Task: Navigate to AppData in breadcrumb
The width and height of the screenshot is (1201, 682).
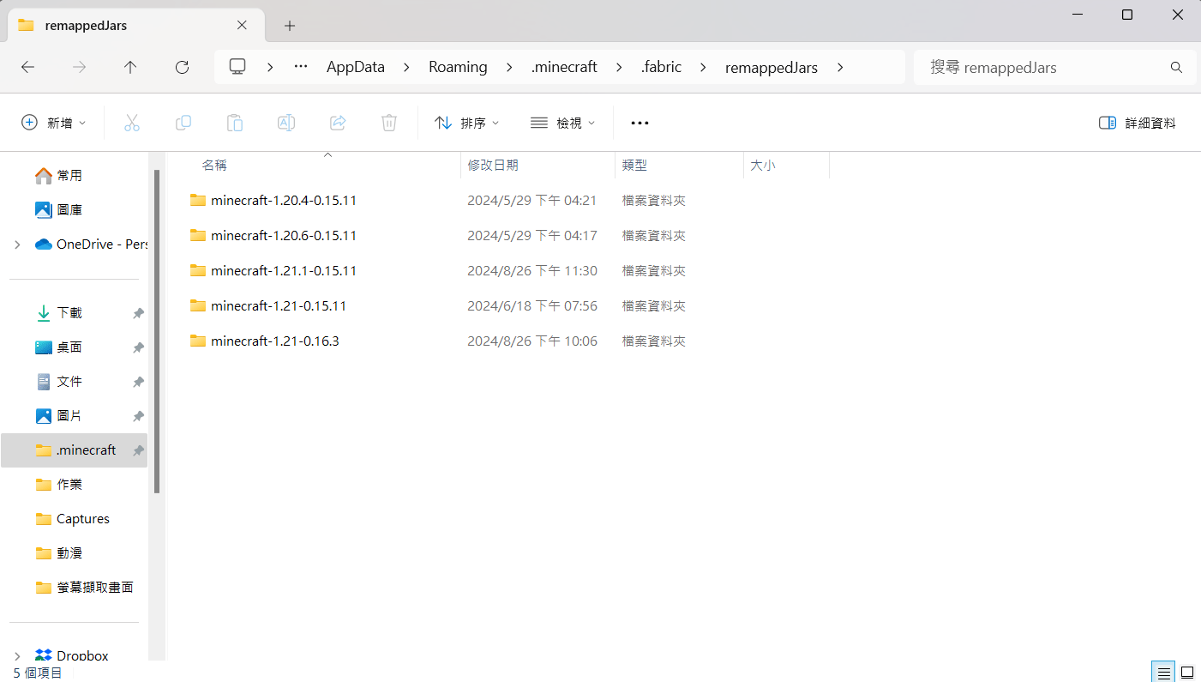Action: [356, 67]
